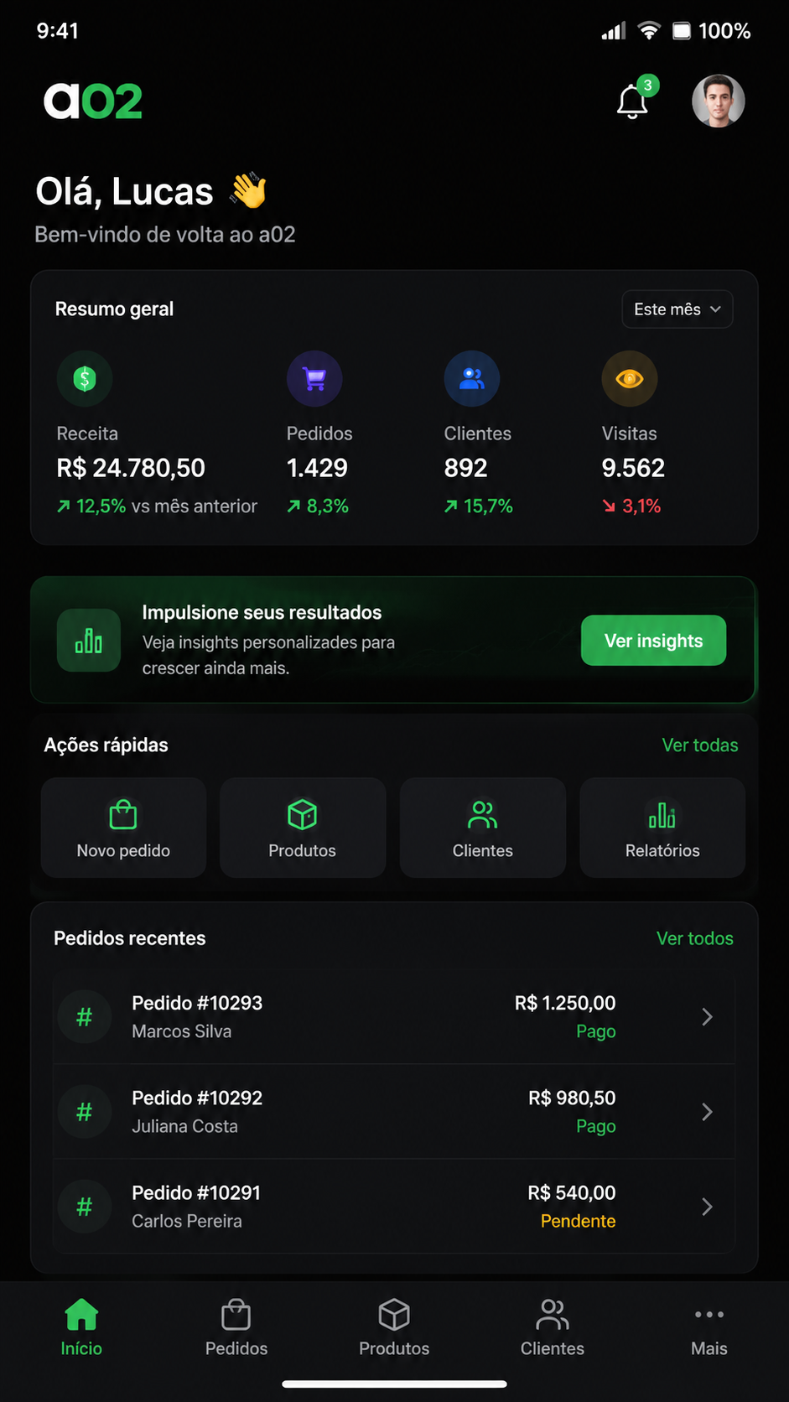
Task: Open the Mais tab with three dots
Action: coord(709,1328)
